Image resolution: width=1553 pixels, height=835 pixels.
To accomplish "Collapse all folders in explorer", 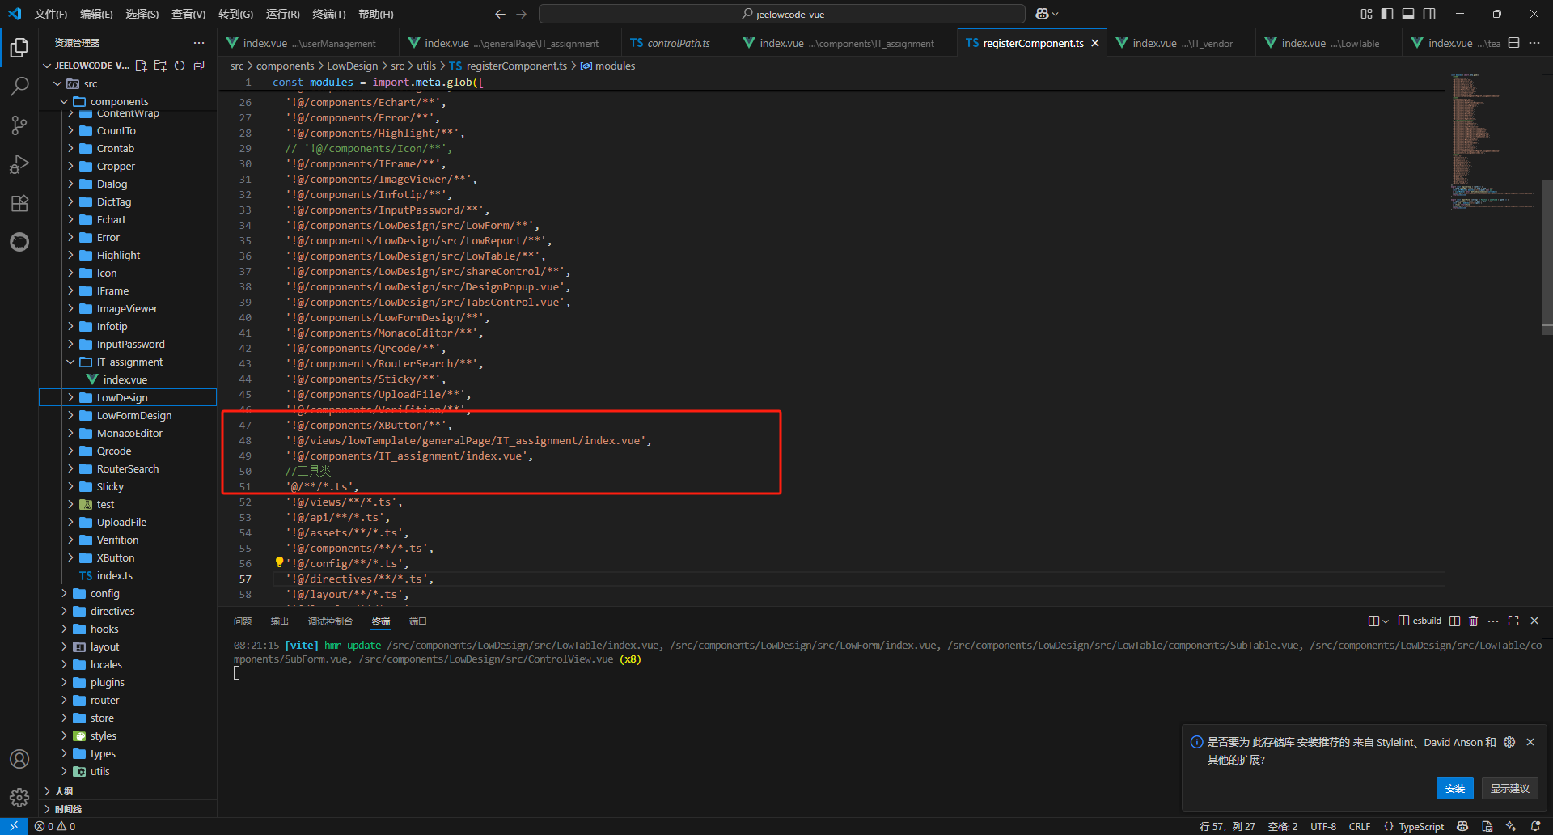I will pos(199,66).
